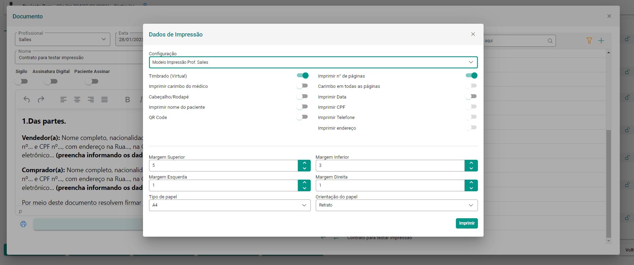
Task: Expand the Tipo de papel A4 dropdown
Action: pyautogui.click(x=230, y=205)
